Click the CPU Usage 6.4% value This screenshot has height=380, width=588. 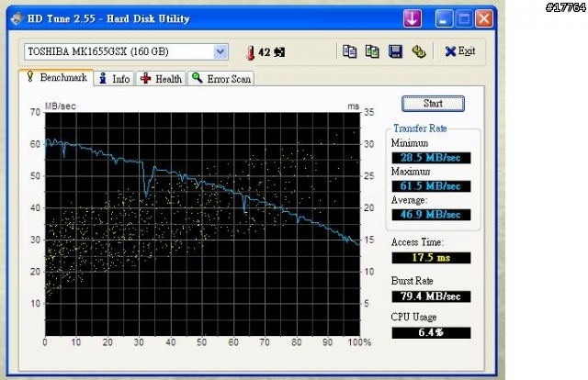tap(431, 332)
